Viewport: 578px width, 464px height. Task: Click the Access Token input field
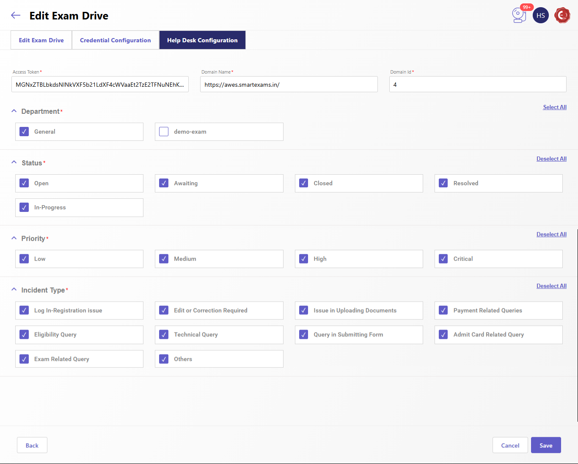click(x=100, y=85)
